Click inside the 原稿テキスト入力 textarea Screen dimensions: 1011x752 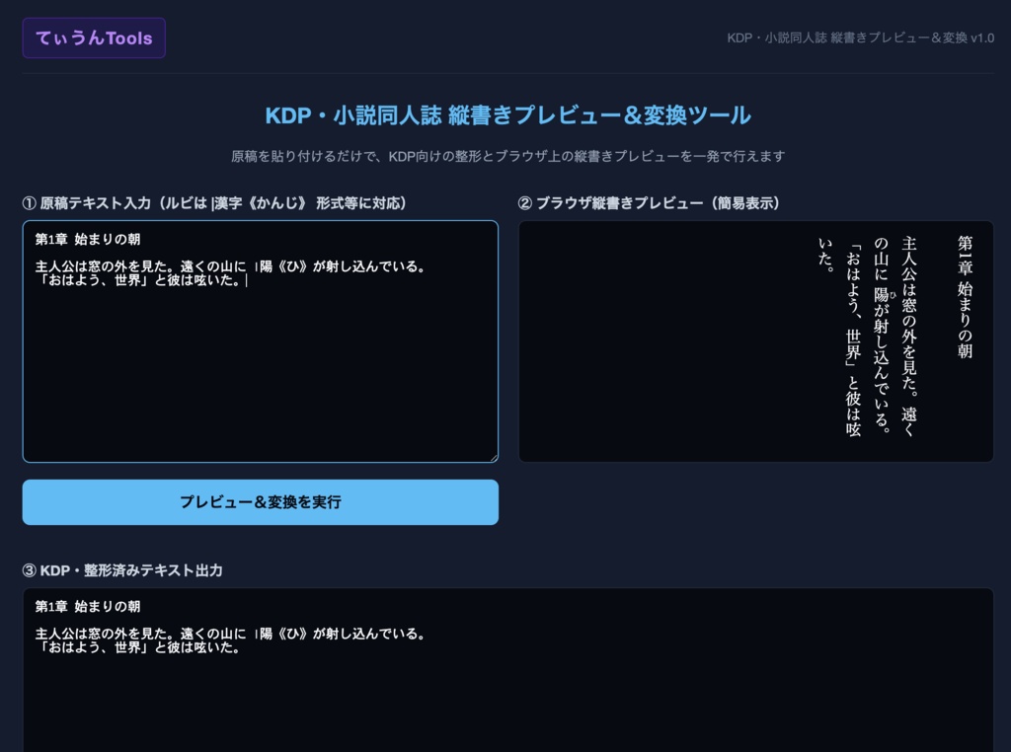point(261,341)
